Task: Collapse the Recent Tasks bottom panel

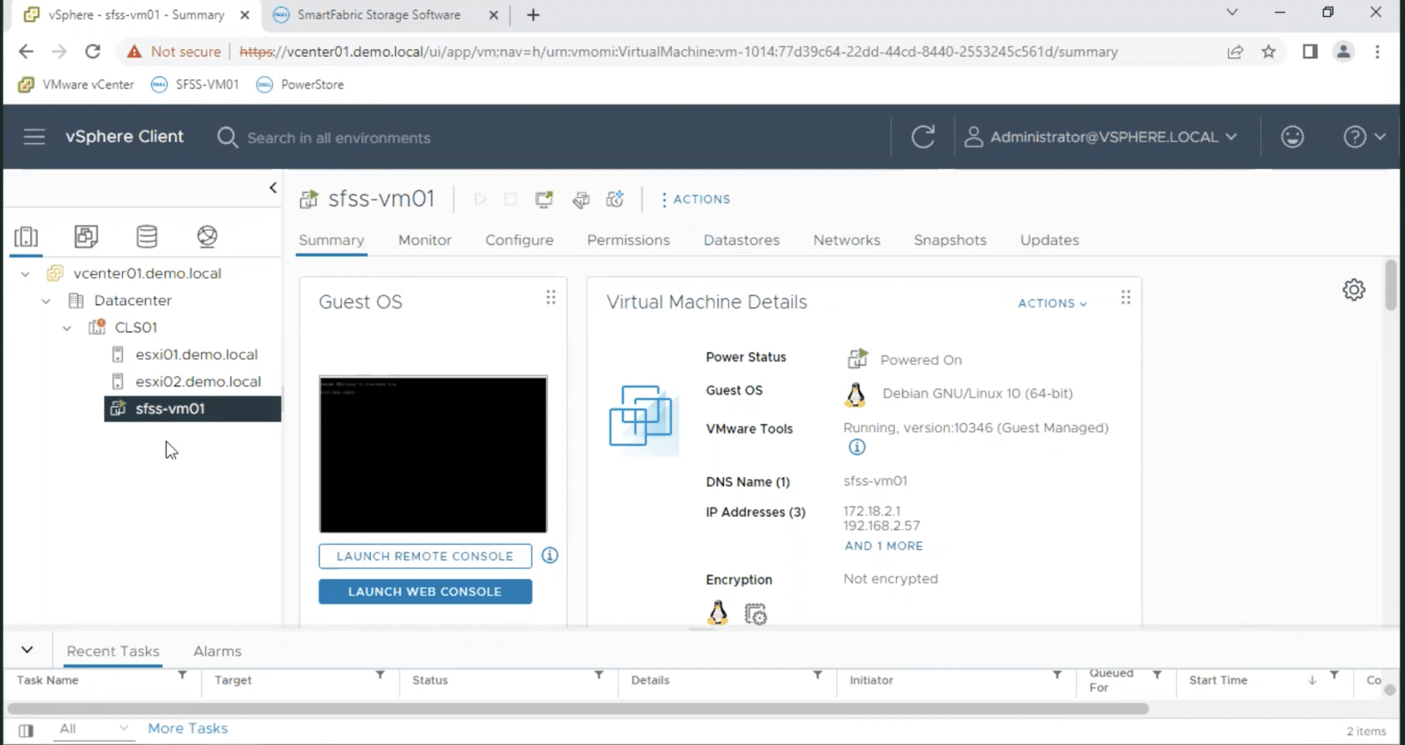Action: click(x=27, y=650)
